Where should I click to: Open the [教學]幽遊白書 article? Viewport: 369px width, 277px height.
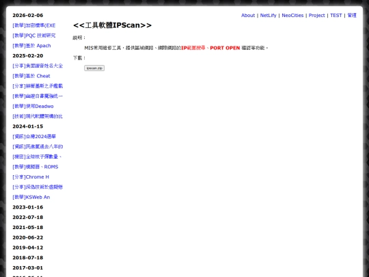coord(38,96)
